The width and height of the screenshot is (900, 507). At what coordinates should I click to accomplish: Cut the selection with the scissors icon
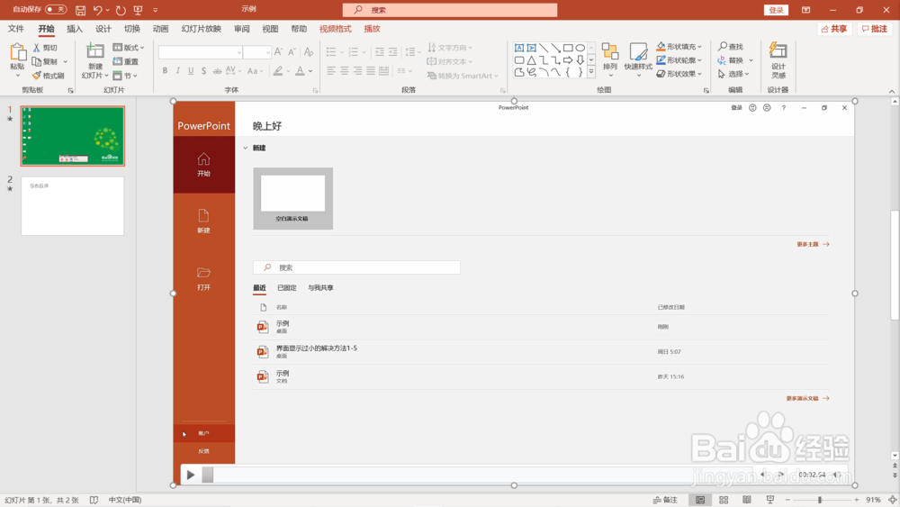point(45,48)
